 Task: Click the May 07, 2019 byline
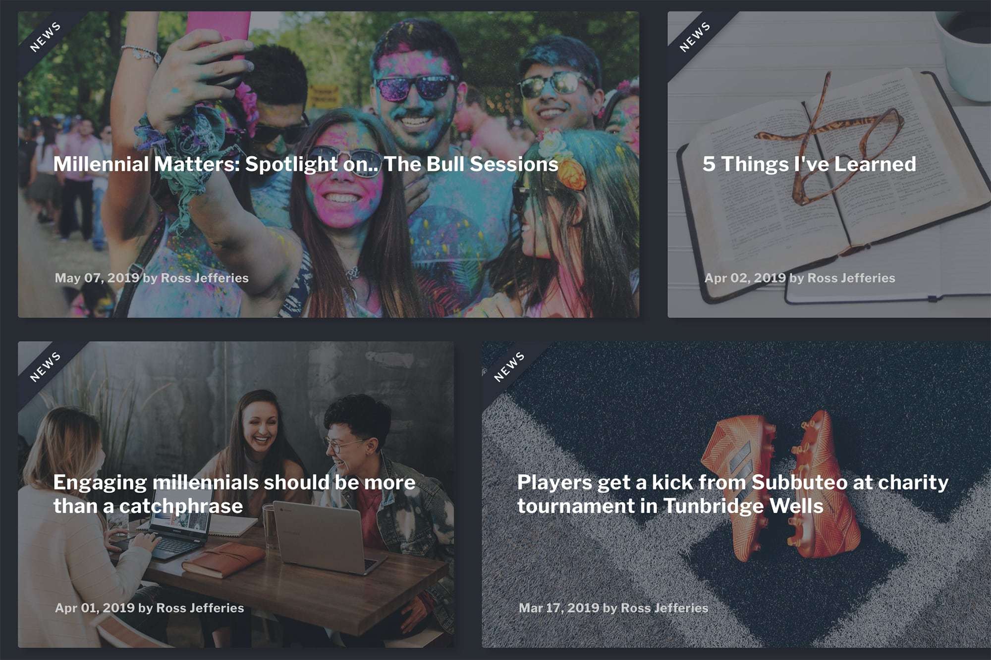coord(152,278)
